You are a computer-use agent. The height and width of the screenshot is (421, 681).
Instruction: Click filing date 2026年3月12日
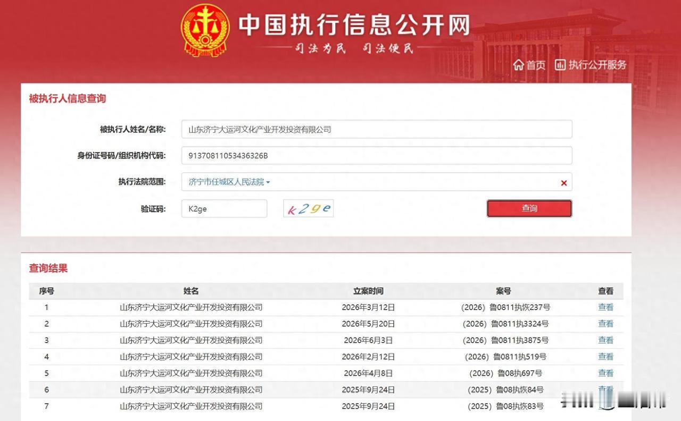point(368,307)
